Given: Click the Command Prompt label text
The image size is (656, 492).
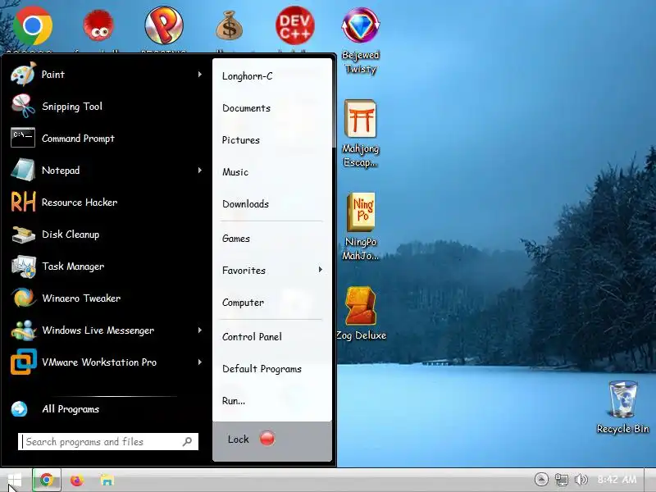Looking at the screenshot, I should tap(78, 139).
